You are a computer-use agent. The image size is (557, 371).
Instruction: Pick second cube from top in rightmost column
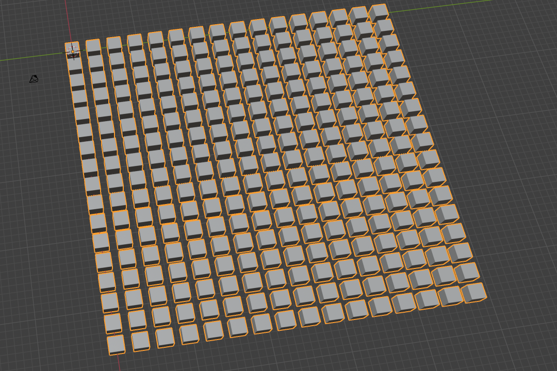(384, 27)
